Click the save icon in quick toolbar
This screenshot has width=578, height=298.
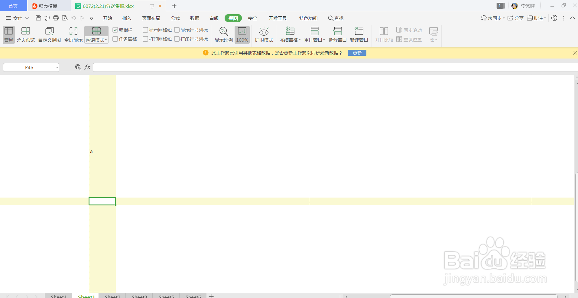click(x=38, y=18)
